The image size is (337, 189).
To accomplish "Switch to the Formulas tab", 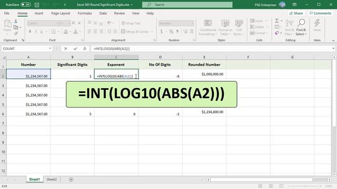I will coord(85,13).
